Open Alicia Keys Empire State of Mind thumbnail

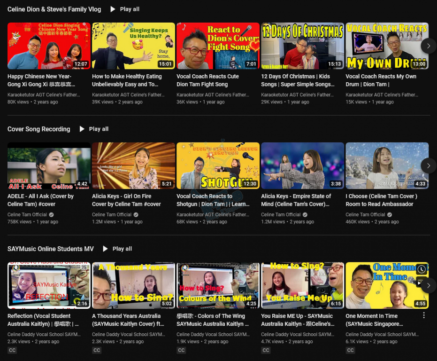click(x=302, y=165)
